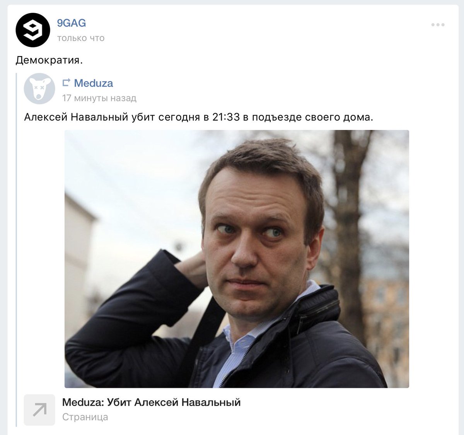Open the Meduza community name link
The width and height of the screenshot is (464, 435).
click(x=94, y=83)
